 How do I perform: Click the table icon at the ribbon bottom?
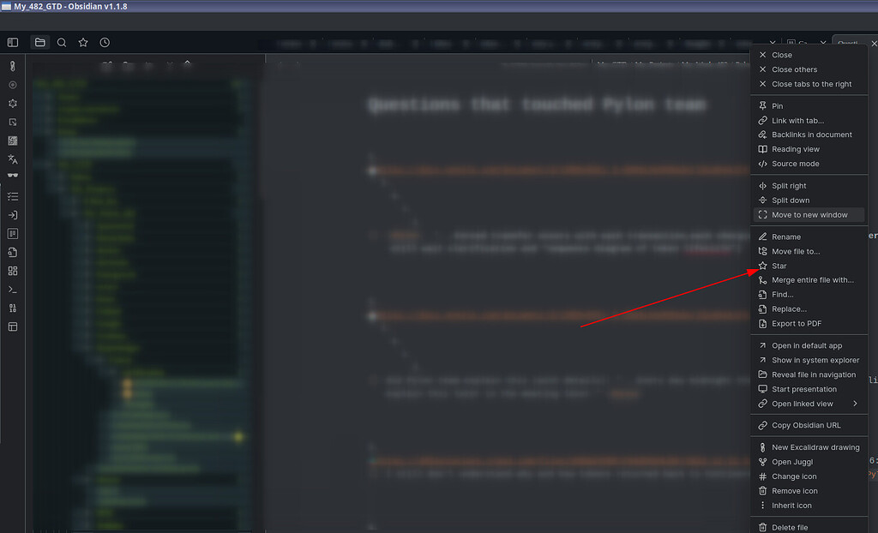pyautogui.click(x=12, y=326)
